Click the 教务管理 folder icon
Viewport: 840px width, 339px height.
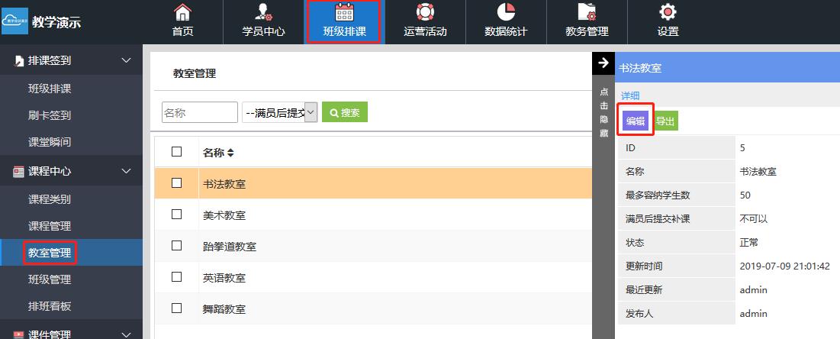(587, 13)
